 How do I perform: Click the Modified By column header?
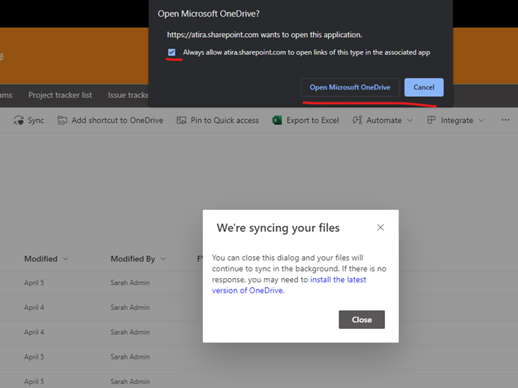pyautogui.click(x=133, y=258)
